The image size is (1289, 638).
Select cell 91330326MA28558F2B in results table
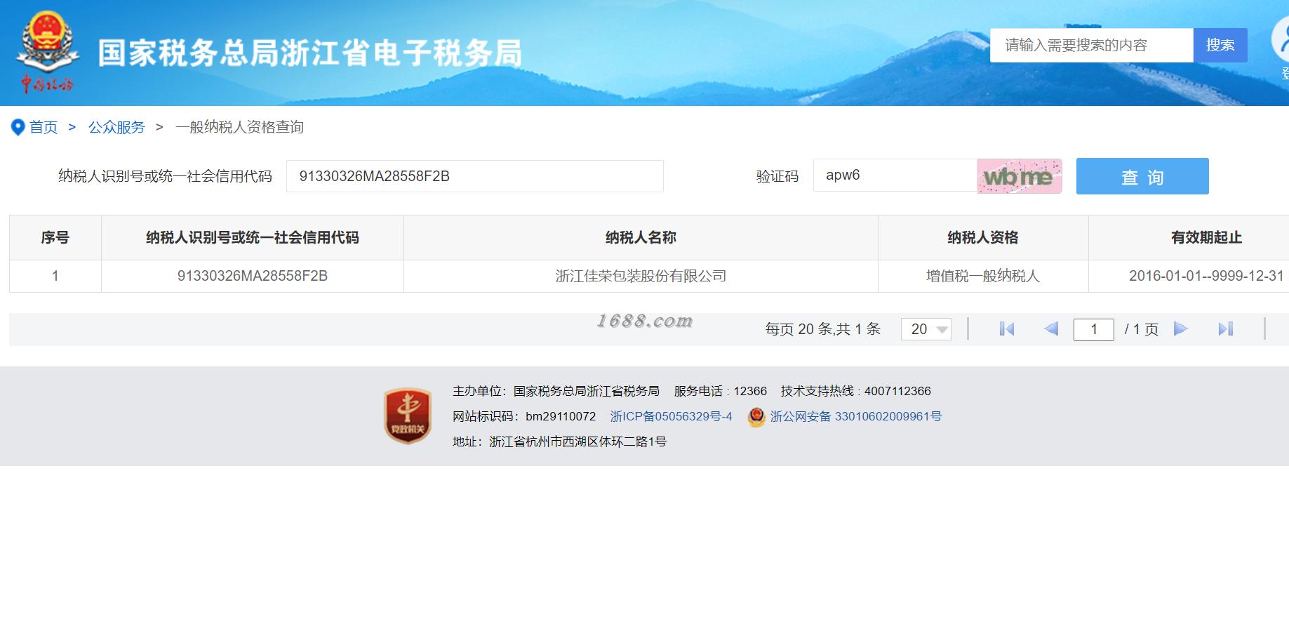pos(253,277)
